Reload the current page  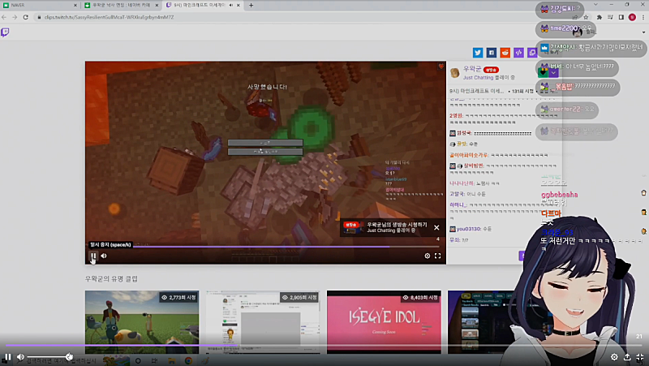[x=26, y=17]
